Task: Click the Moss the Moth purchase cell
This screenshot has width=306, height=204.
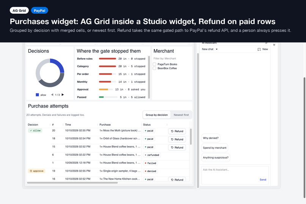Action: click(120, 130)
